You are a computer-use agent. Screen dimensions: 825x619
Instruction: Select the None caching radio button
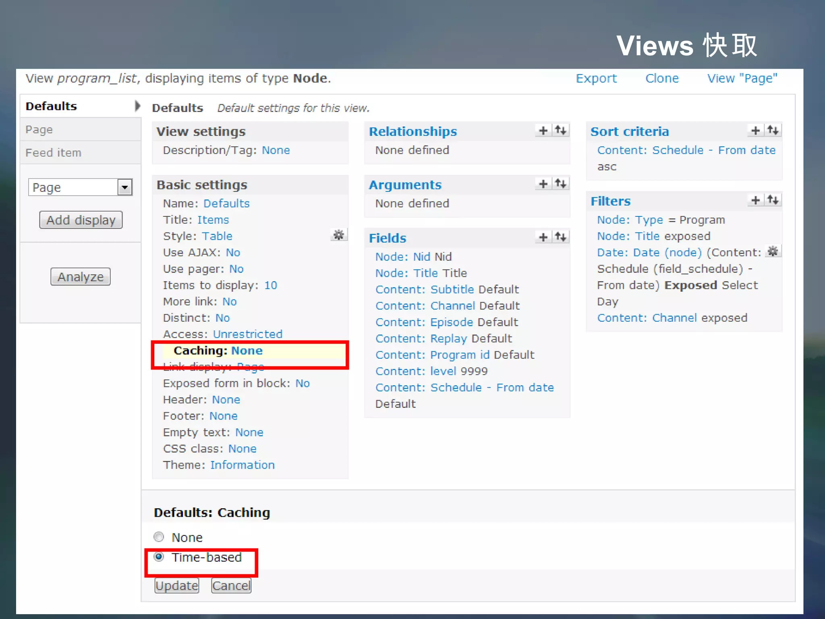point(159,537)
